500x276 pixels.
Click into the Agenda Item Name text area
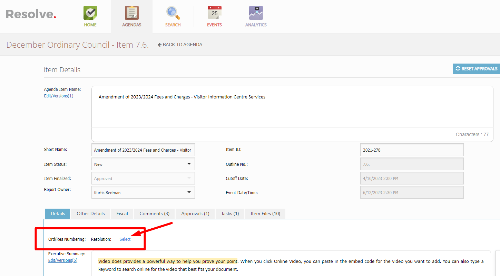click(292, 107)
